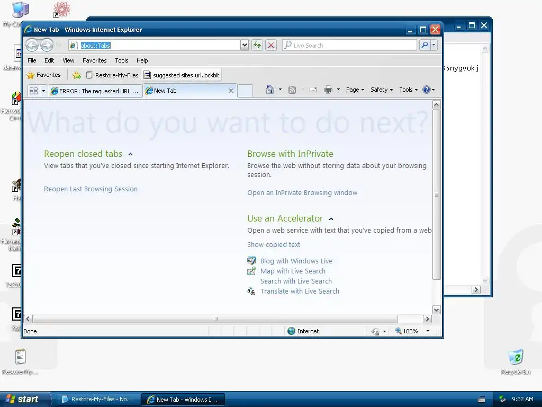
Task: Open suggested sites.url.lockbit favorites item
Action: tap(182, 75)
